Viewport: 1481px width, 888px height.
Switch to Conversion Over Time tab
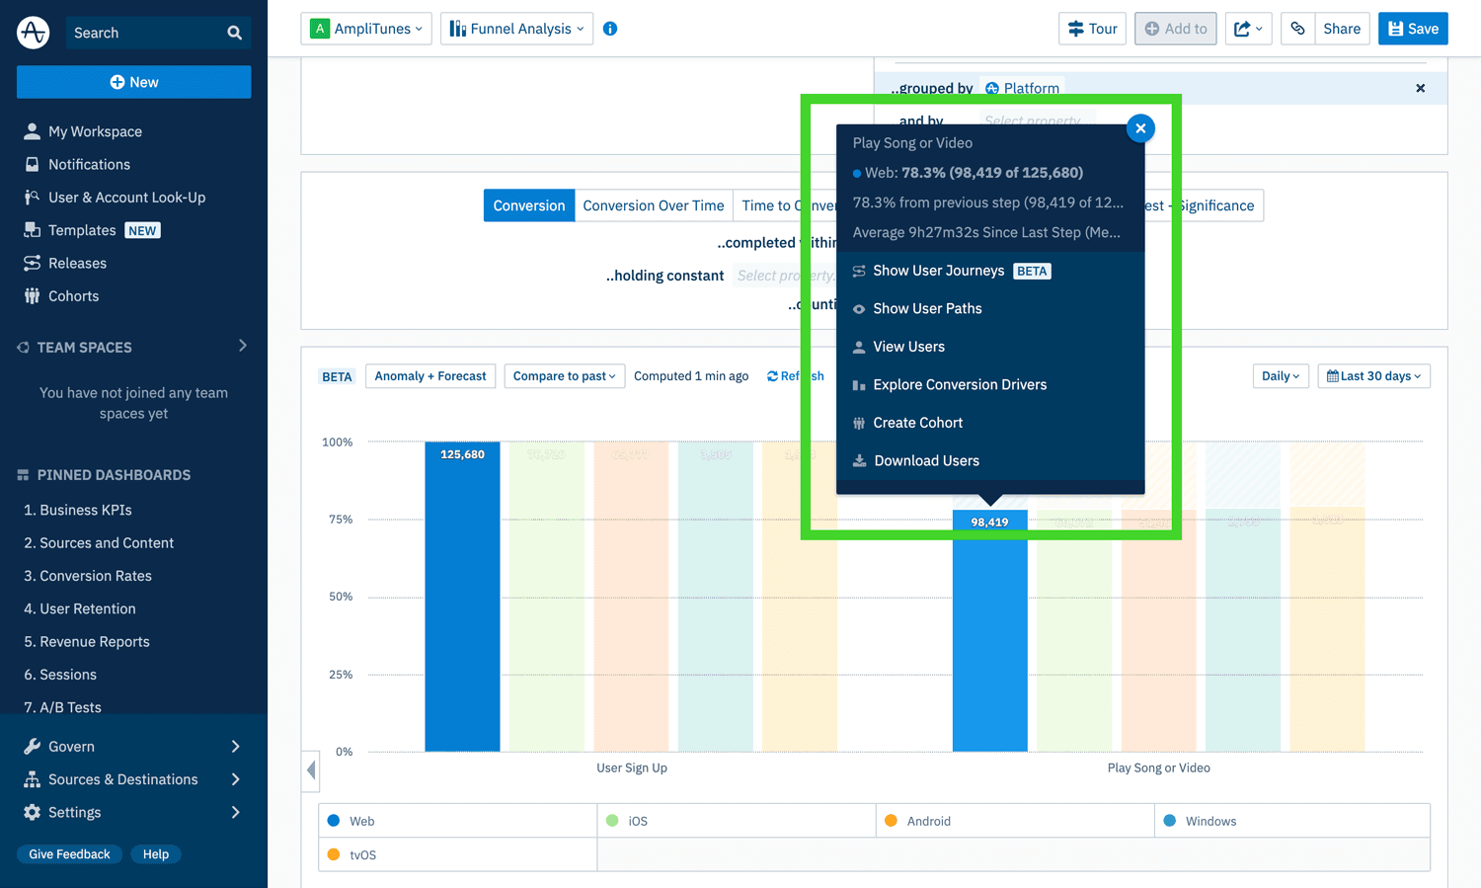click(x=653, y=205)
